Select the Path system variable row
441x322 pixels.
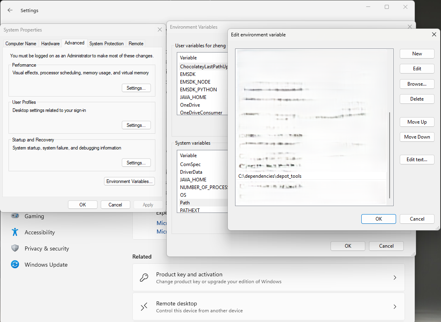185,203
